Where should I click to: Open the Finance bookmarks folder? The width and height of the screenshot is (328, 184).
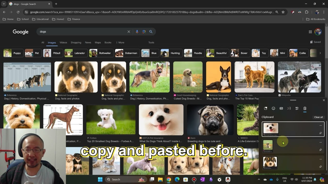[x=74, y=19]
